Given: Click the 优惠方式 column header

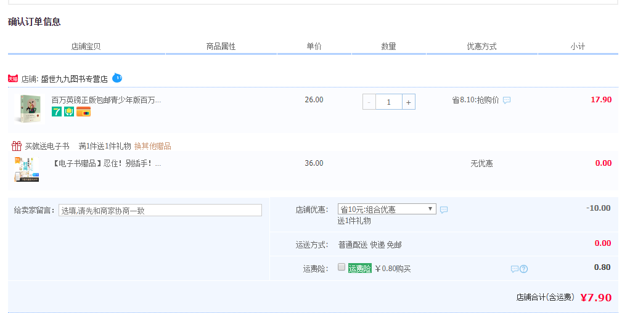Looking at the screenshot, I should tap(481, 46).
